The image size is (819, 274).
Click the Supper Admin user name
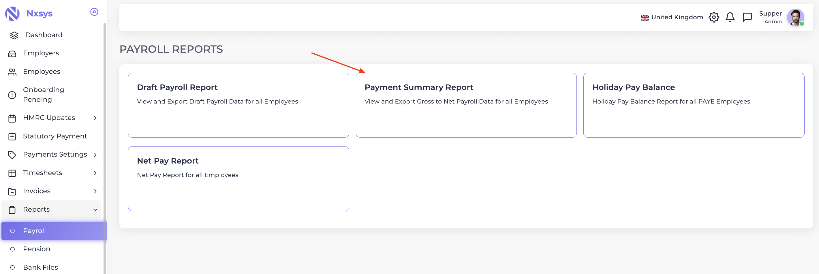(770, 17)
